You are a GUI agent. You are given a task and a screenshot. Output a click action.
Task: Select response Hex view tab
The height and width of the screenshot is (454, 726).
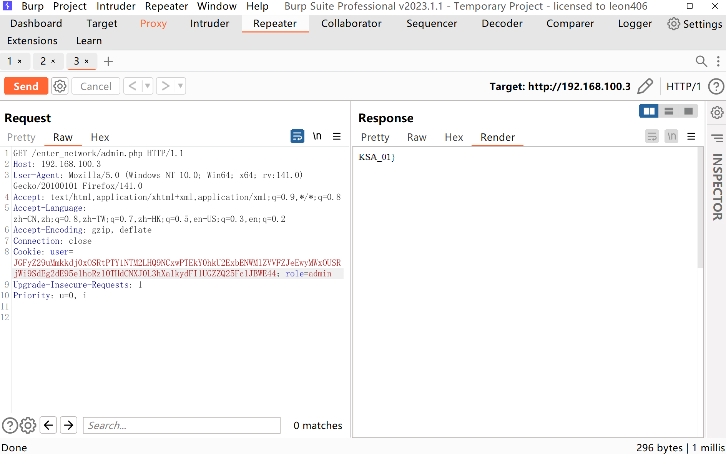click(454, 137)
